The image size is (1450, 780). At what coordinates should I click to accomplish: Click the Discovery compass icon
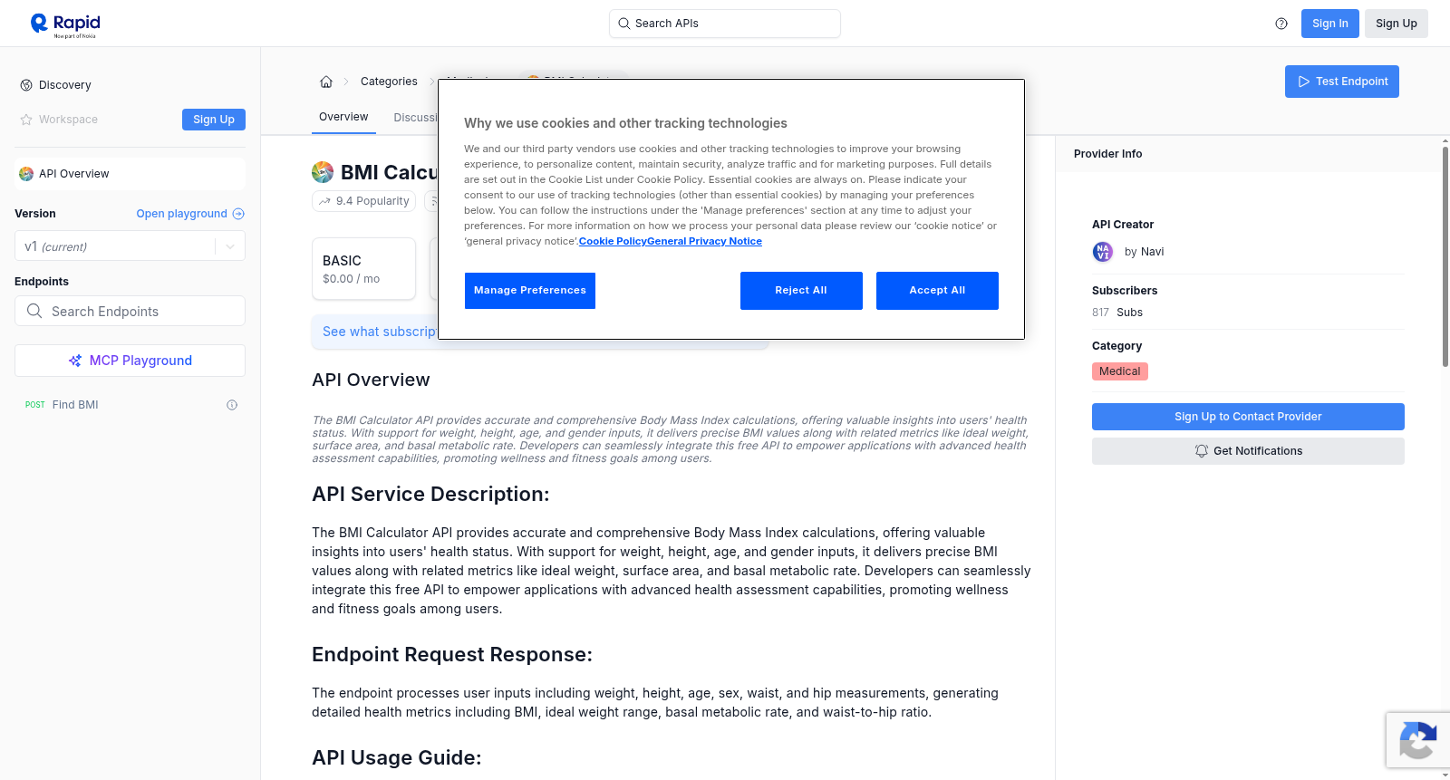(26, 85)
